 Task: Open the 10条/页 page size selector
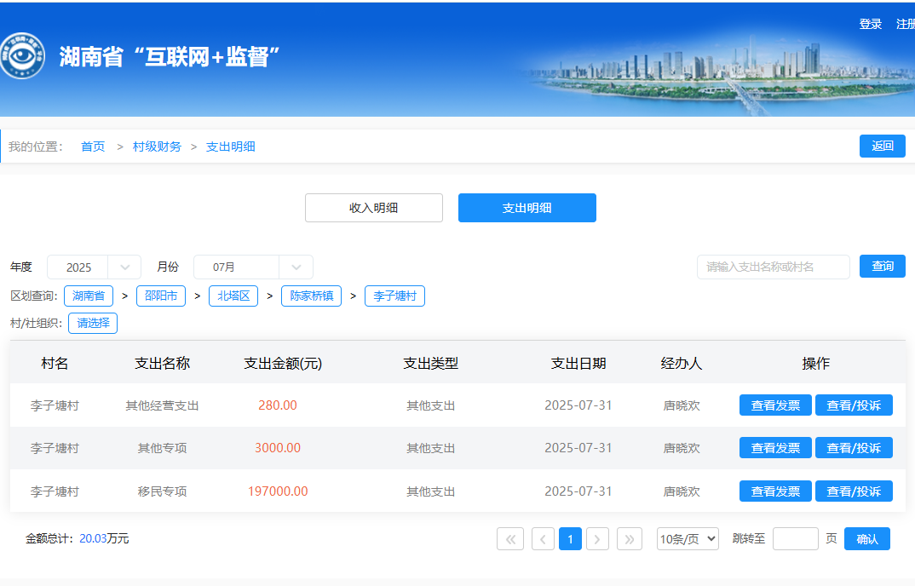point(688,538)
